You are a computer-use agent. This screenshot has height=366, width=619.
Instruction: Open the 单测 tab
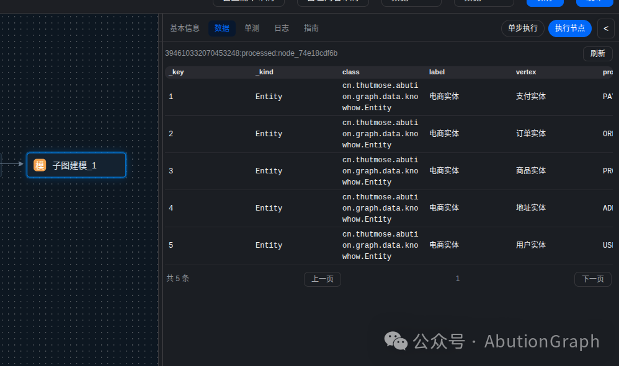click(251, 28)
